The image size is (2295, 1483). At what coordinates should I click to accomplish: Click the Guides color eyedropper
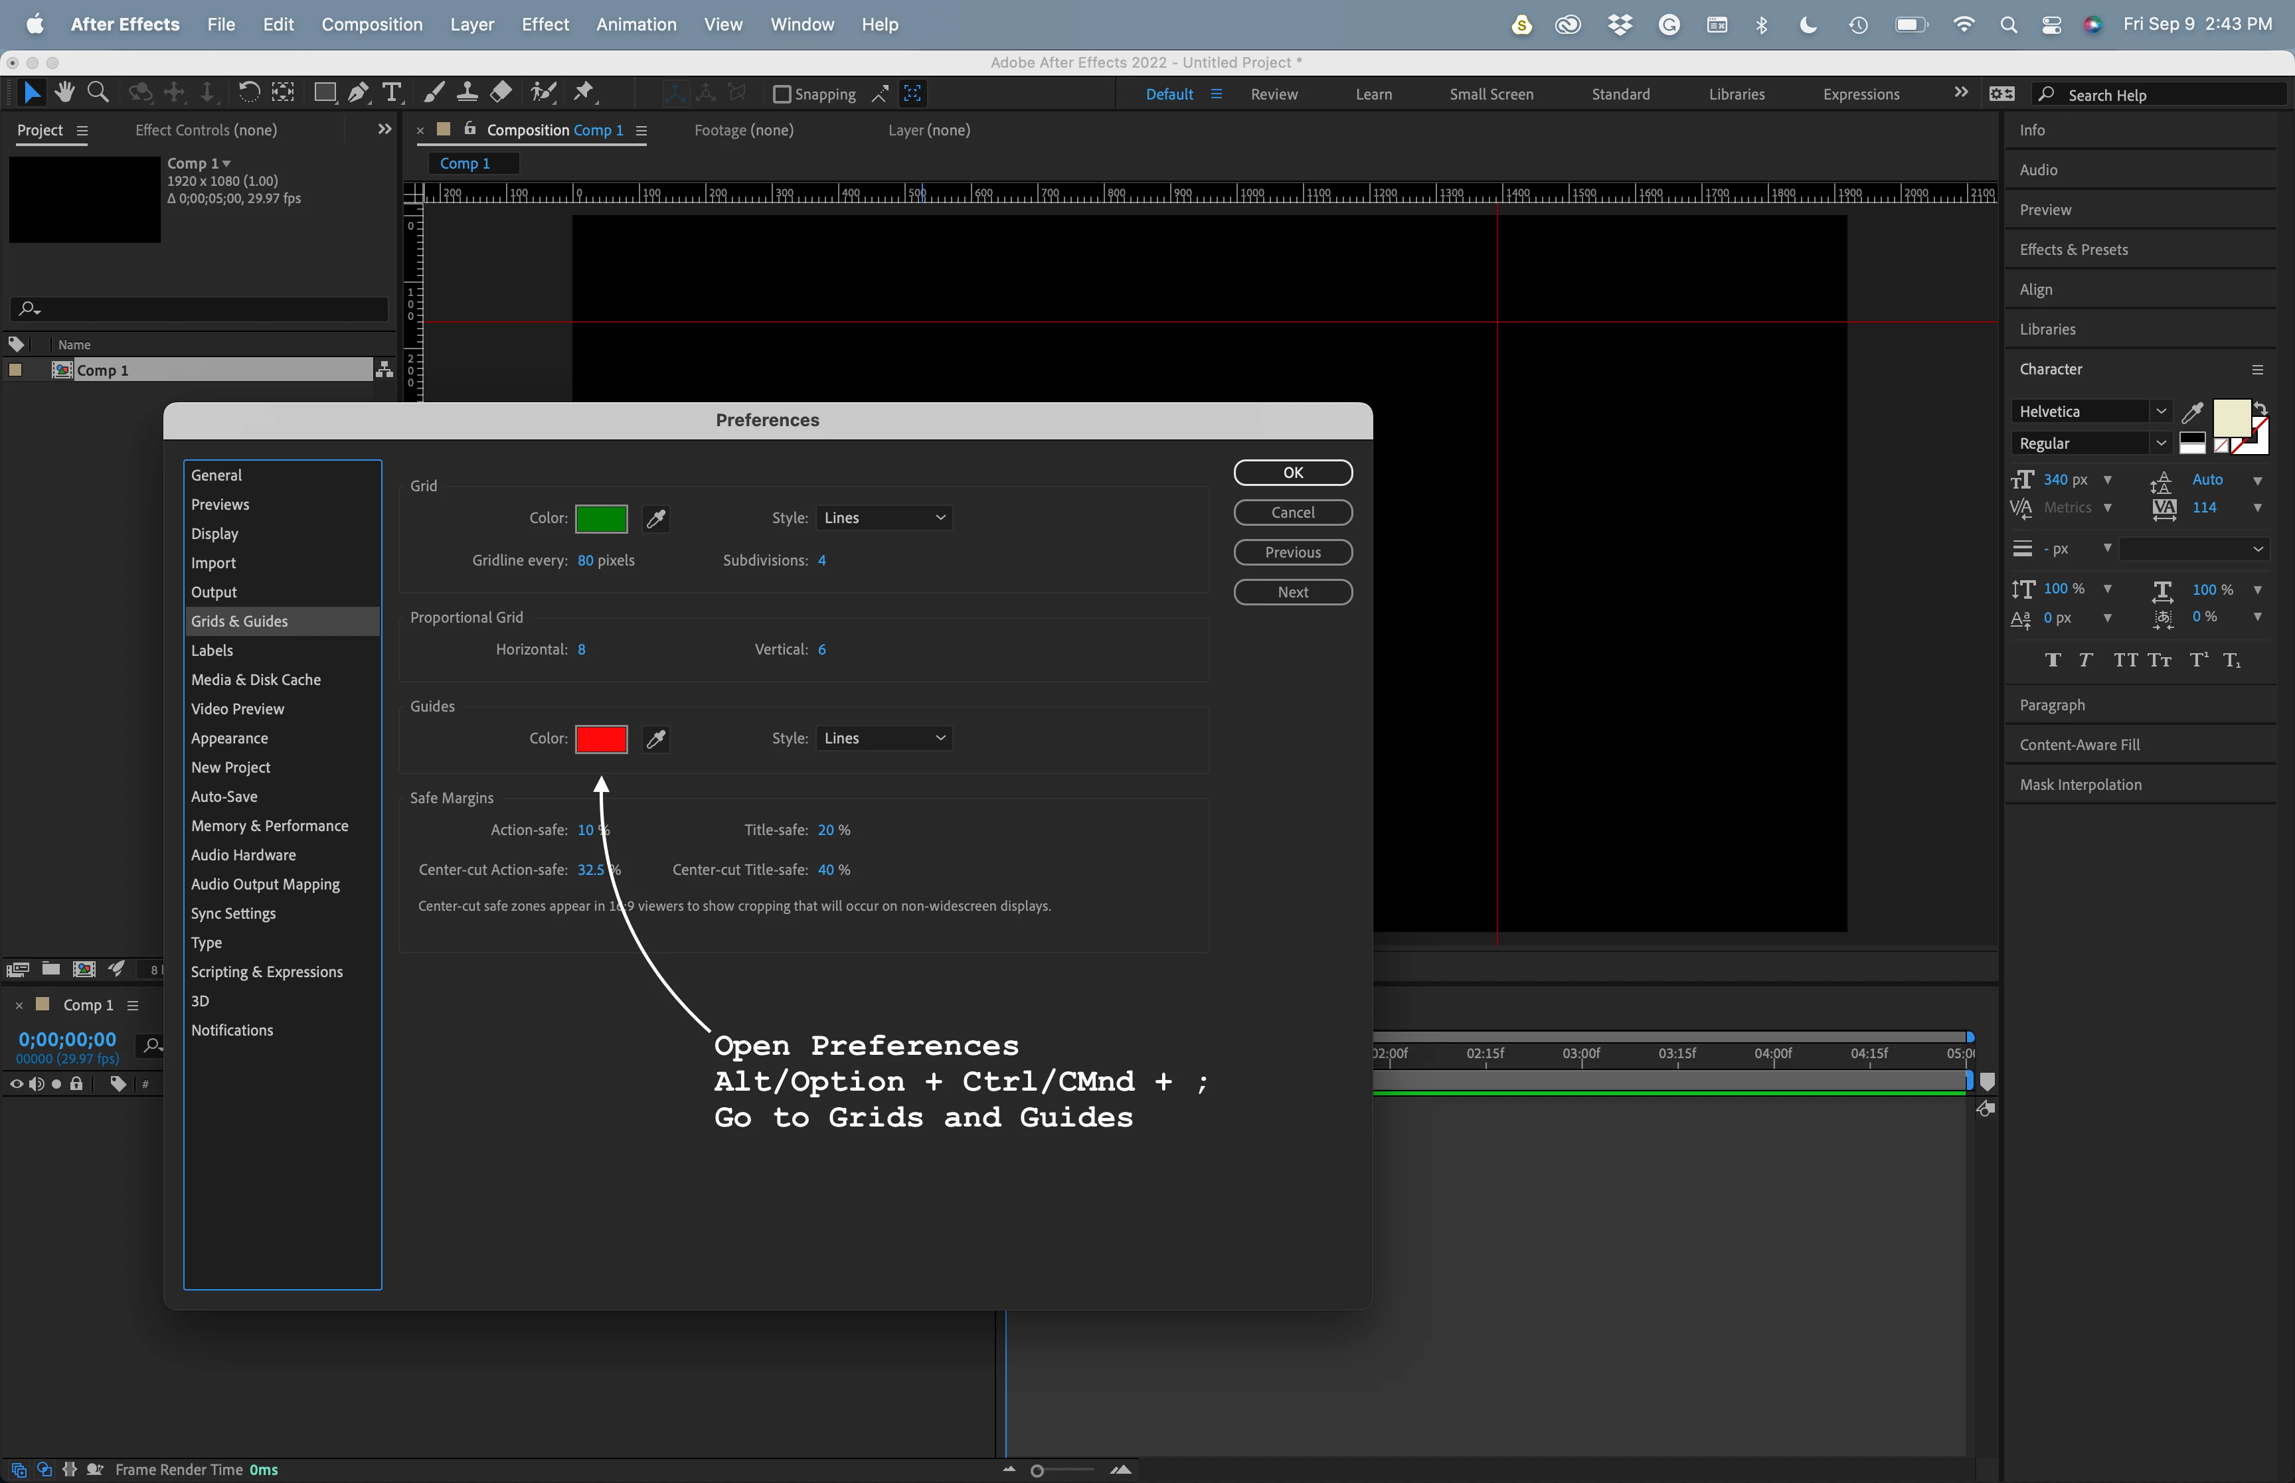click(x=656, y=740)
